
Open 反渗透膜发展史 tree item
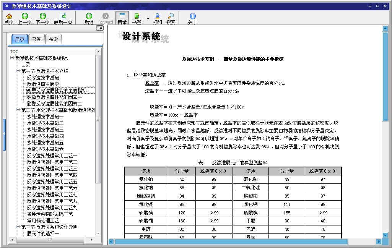43,84
